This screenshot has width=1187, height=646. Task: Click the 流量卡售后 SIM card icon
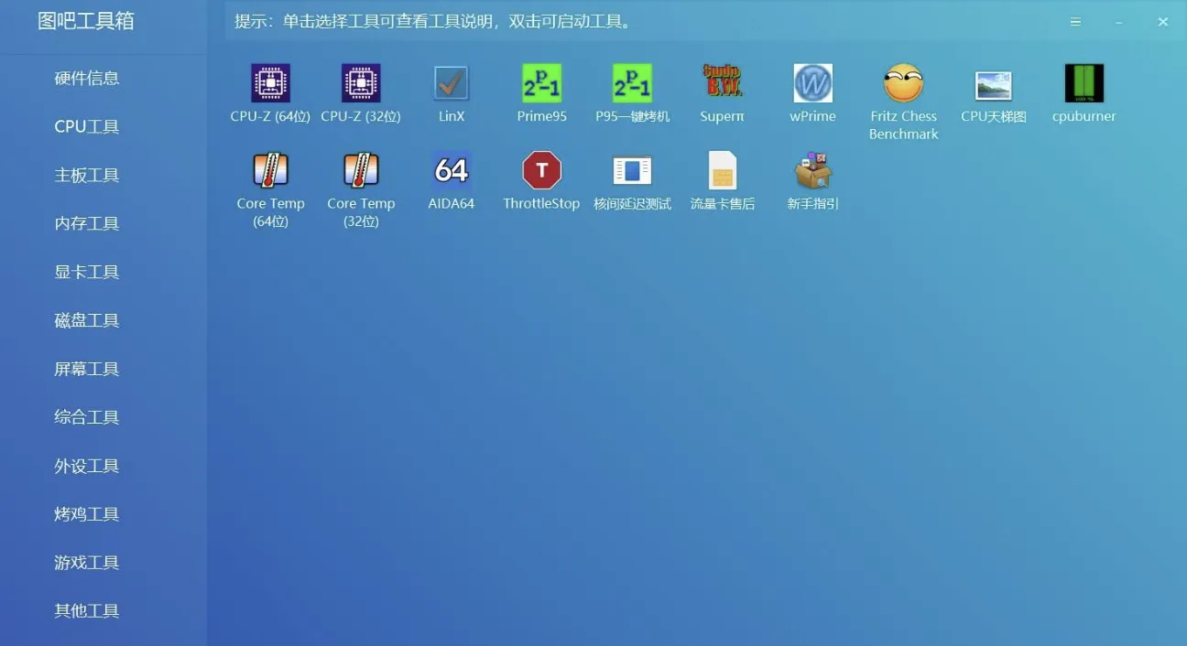tap(723, 170)
